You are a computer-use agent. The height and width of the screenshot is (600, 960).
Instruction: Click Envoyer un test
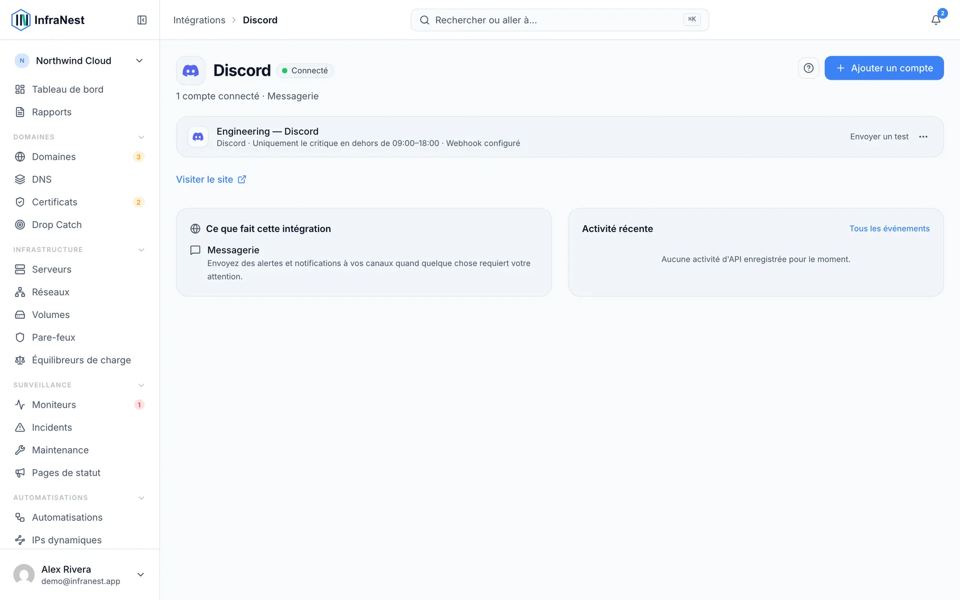879,136
